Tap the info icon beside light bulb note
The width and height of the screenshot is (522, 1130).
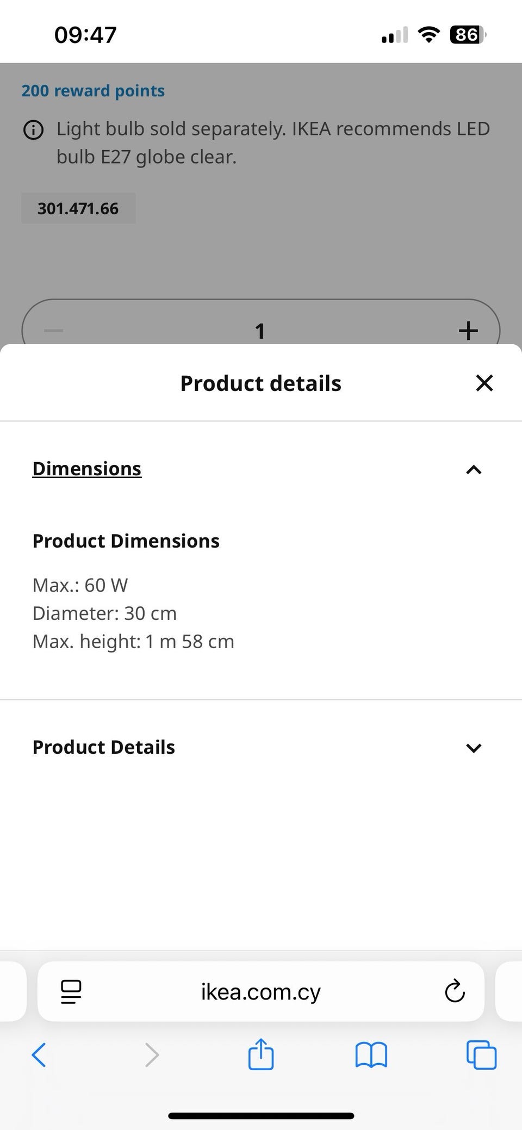click(33, 130)
